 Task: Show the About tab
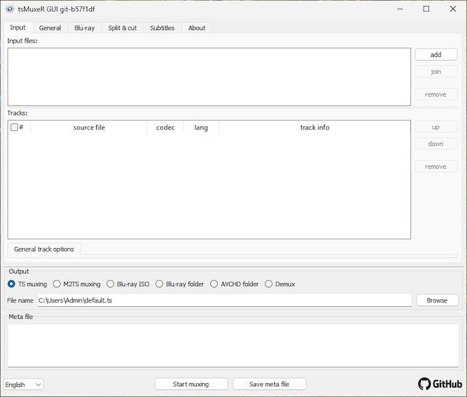[197, 28]
